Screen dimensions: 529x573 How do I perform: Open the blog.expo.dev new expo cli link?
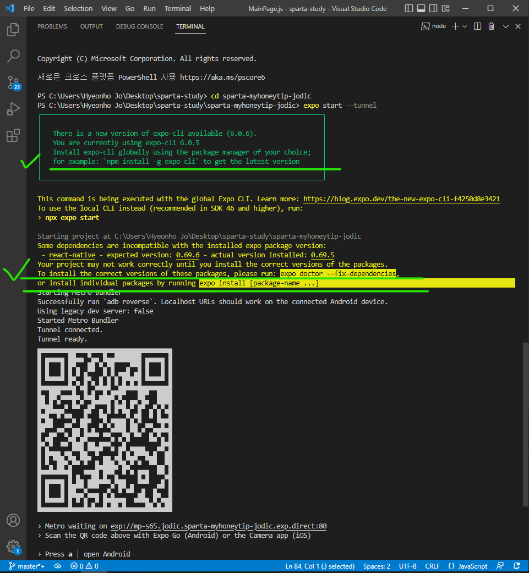[401, 199]
